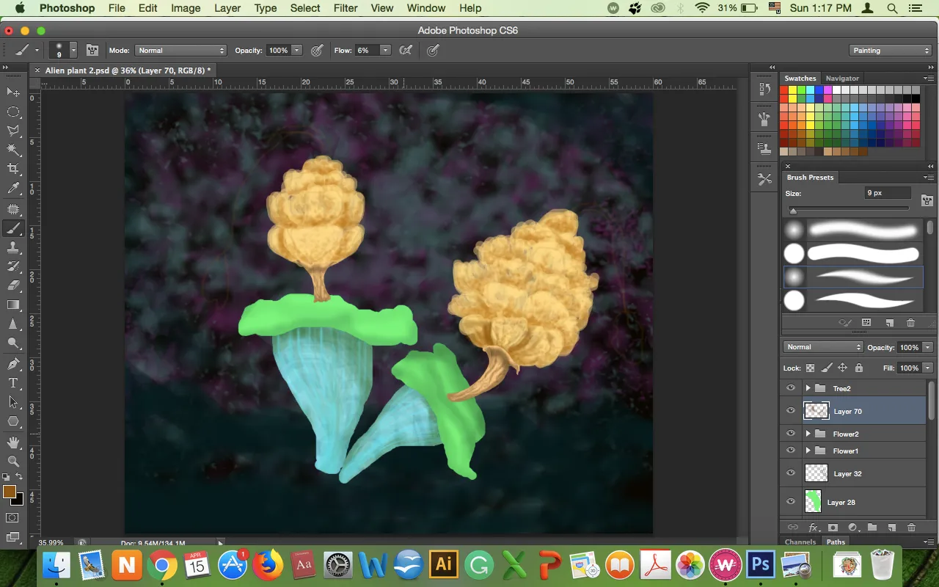Select the Gradient tool

pos(13,305)
